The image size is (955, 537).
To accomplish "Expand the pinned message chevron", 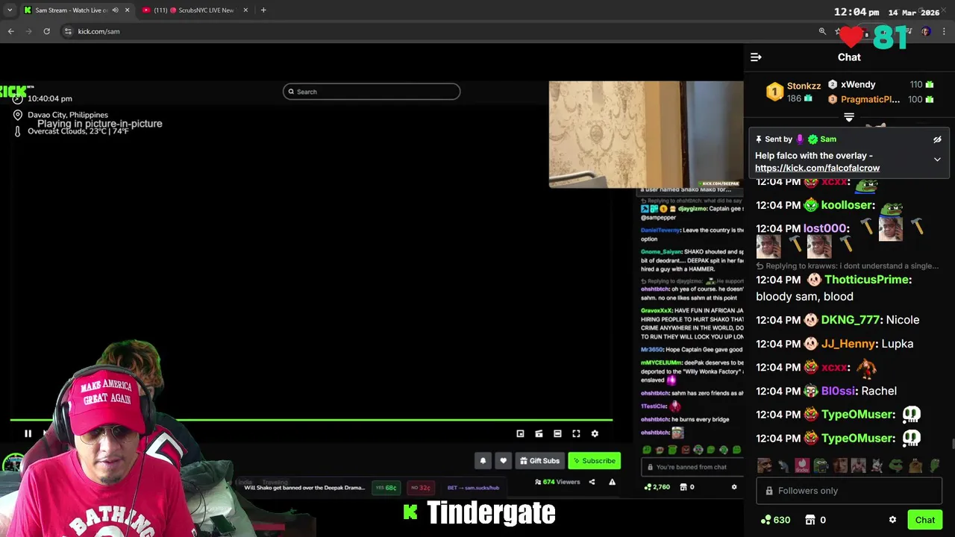I will coord(937,159).
